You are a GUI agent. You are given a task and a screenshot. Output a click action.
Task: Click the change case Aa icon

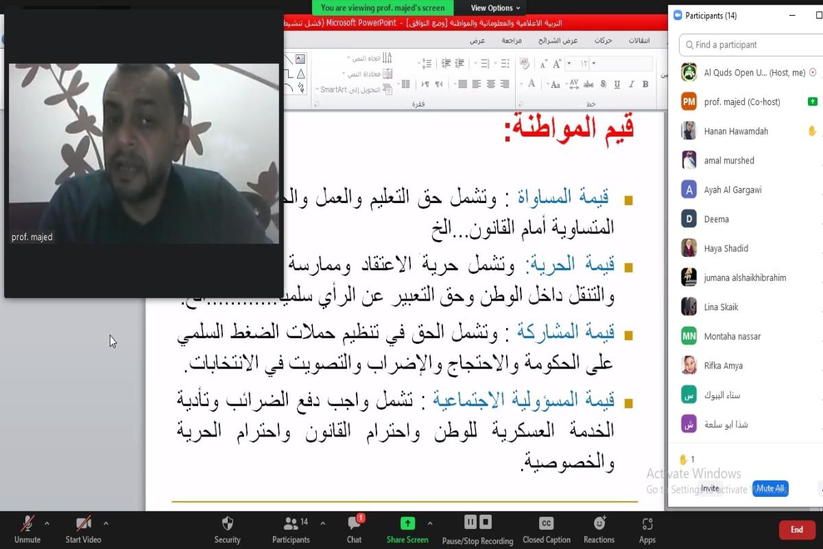(x=556, y=84)
